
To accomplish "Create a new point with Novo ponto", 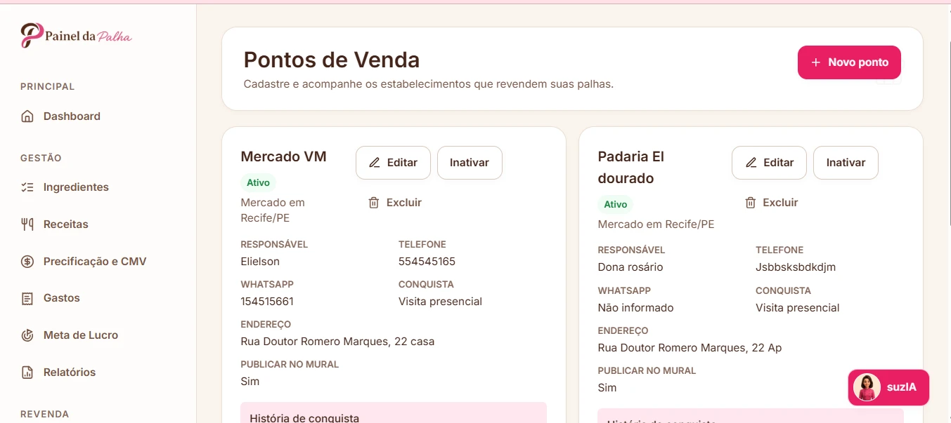I will [849, 62].
